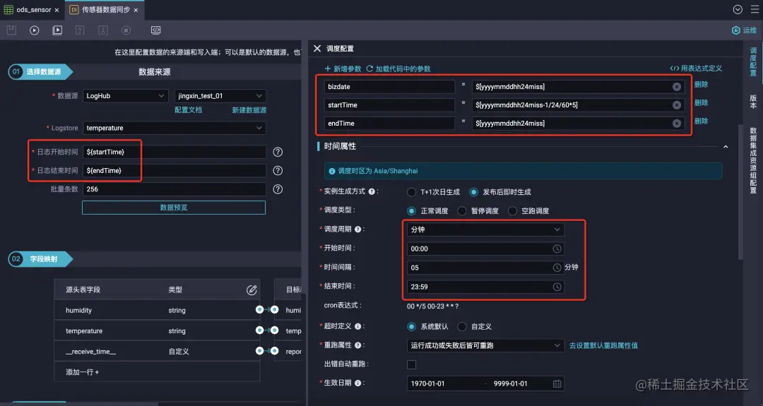Click the circled chevron dropdown icon top right
This screenshot has width=763, height=406.
[x=738, y=9]
